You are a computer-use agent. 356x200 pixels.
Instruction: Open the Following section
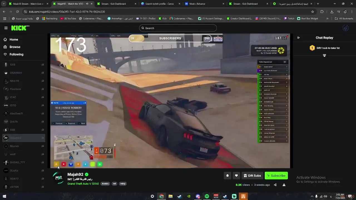point(16,54)
